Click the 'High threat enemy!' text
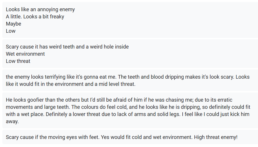This screenshot has width=258, height=147. [216, 137]
